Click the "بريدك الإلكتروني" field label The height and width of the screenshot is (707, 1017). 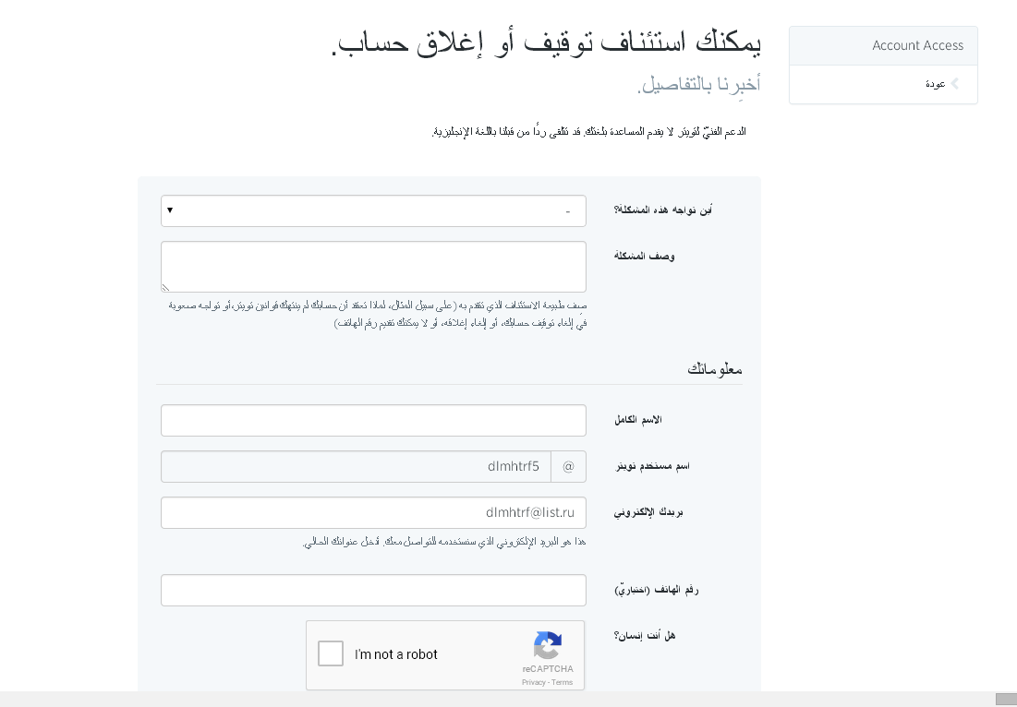pyautogui.click(x=648, y=512)
